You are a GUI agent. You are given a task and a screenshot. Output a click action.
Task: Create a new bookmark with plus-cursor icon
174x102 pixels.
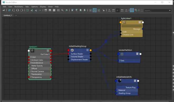[72, 10]
